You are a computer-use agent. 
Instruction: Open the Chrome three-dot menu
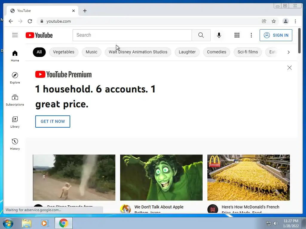coord(295,21)
